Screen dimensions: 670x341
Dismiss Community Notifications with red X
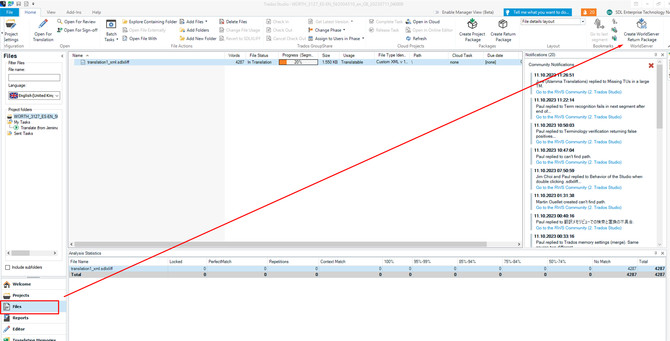point(651,65)
